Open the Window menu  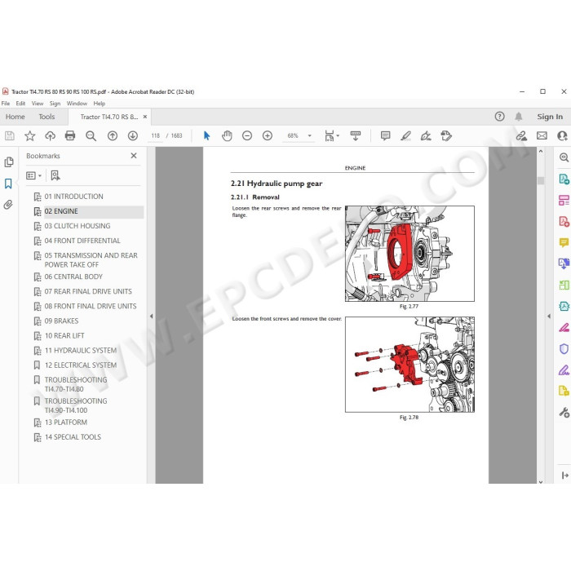(x=77, y=104)
